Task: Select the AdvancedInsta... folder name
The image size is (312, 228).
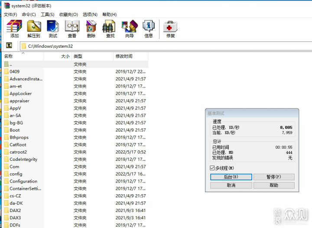Action: coord(26,79)
